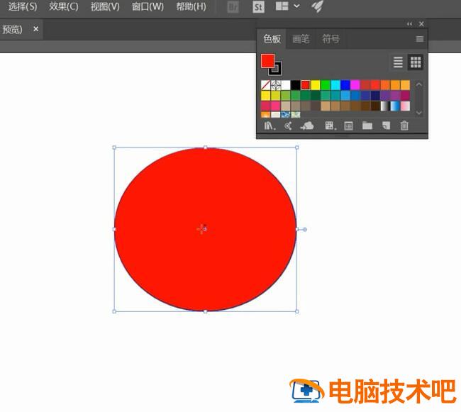Open the Swatches panel flyout menu
This screenshot has height=412, width=461.
tap(420, 39)
